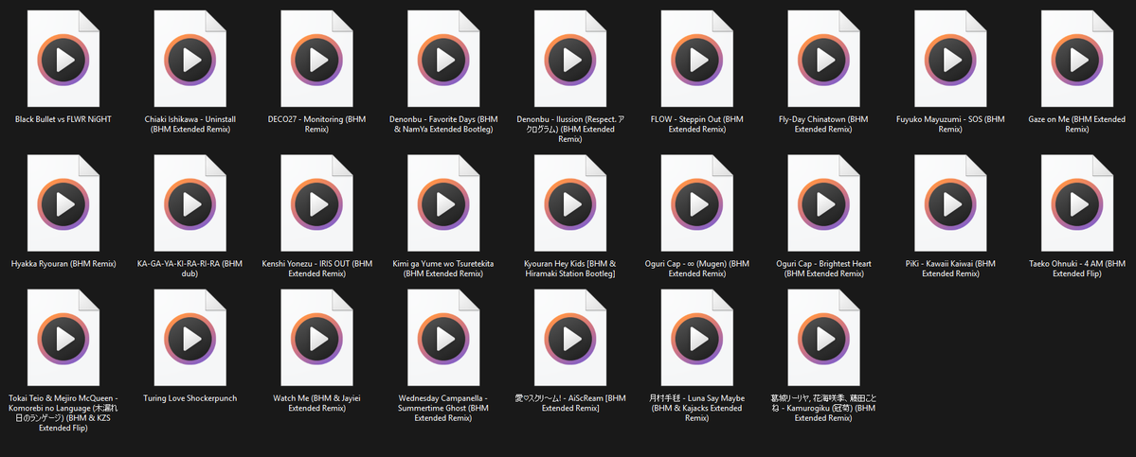Select the Hyakka Ryouran file icon
The width and height of the screenshot is (1136, 457).
pyautogui.click(x=63, y=203)
